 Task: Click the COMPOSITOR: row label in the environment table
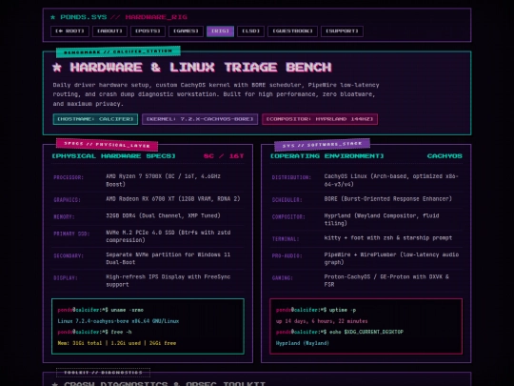(x=288, y=217)
